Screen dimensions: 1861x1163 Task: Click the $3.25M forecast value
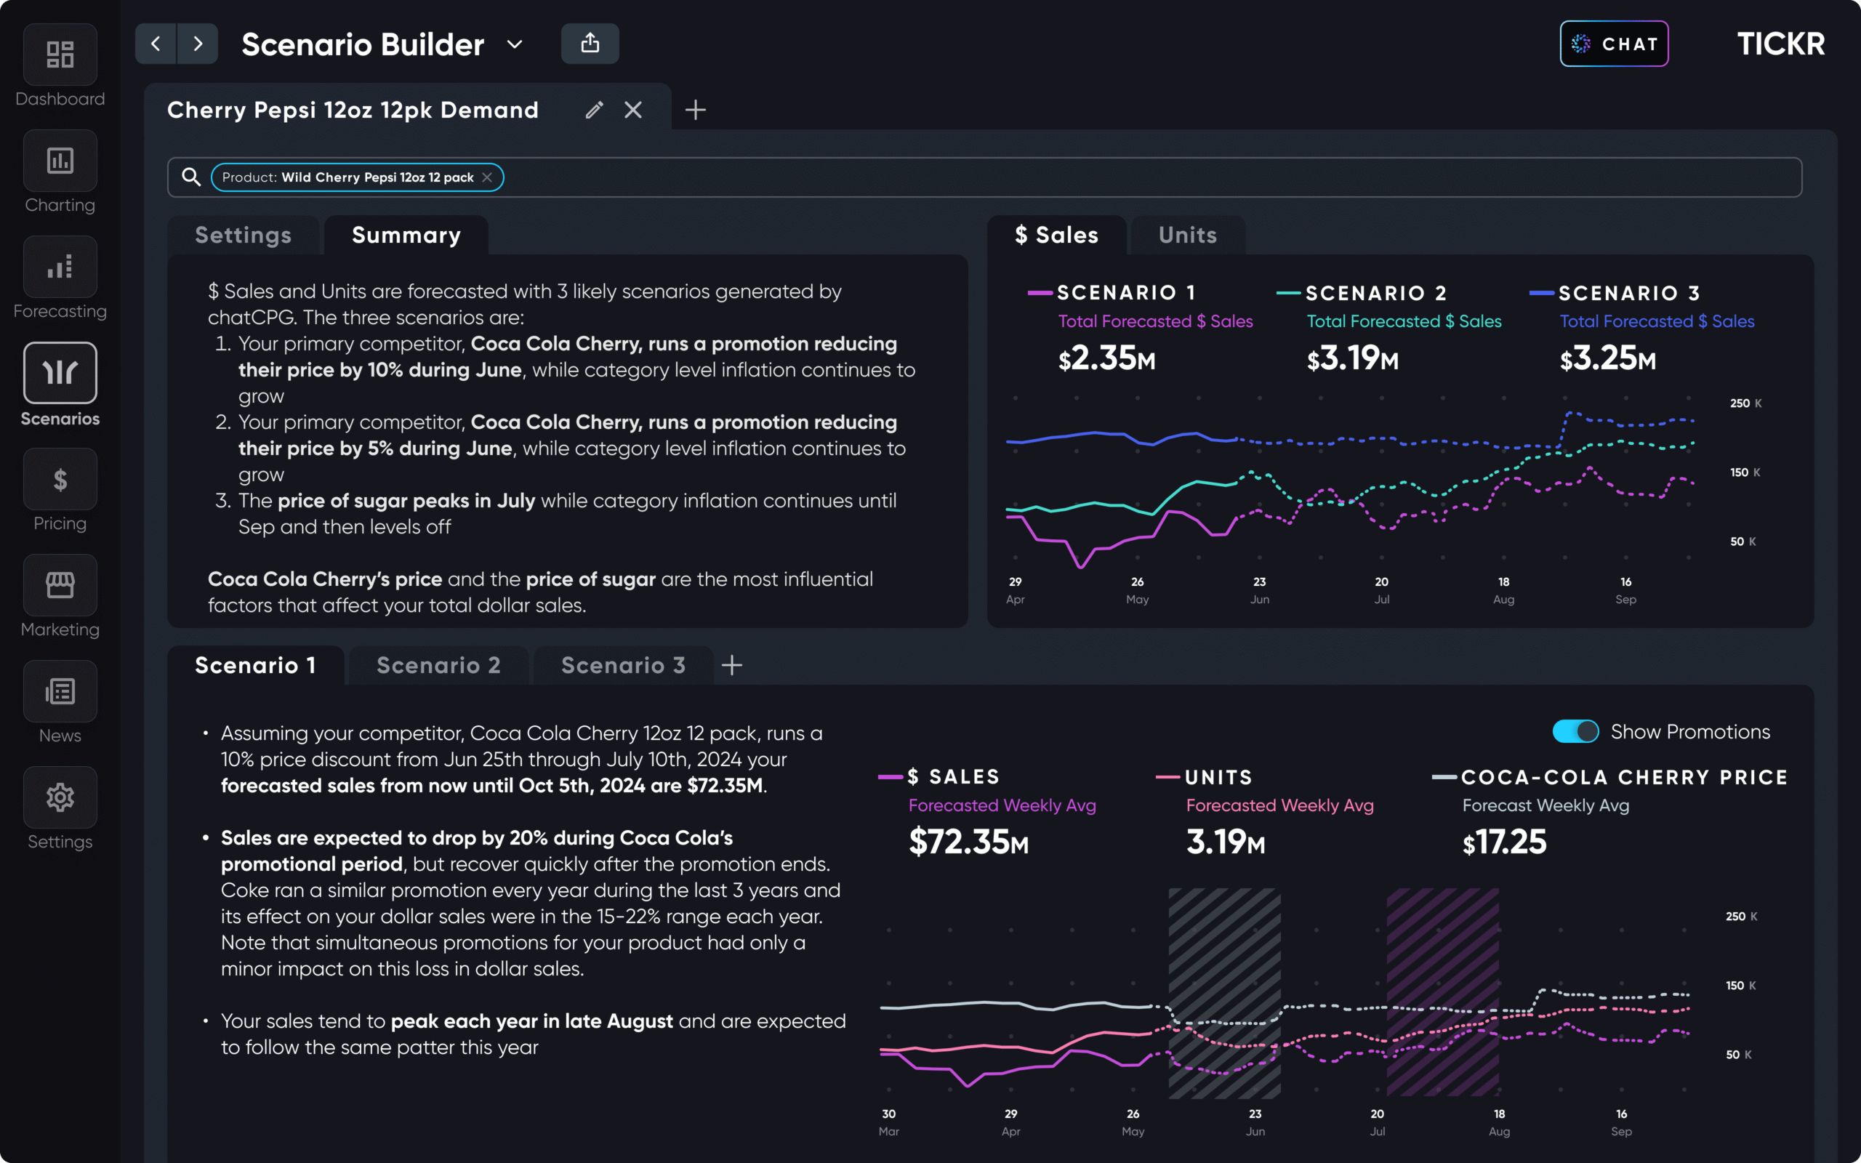point(1608,358)
